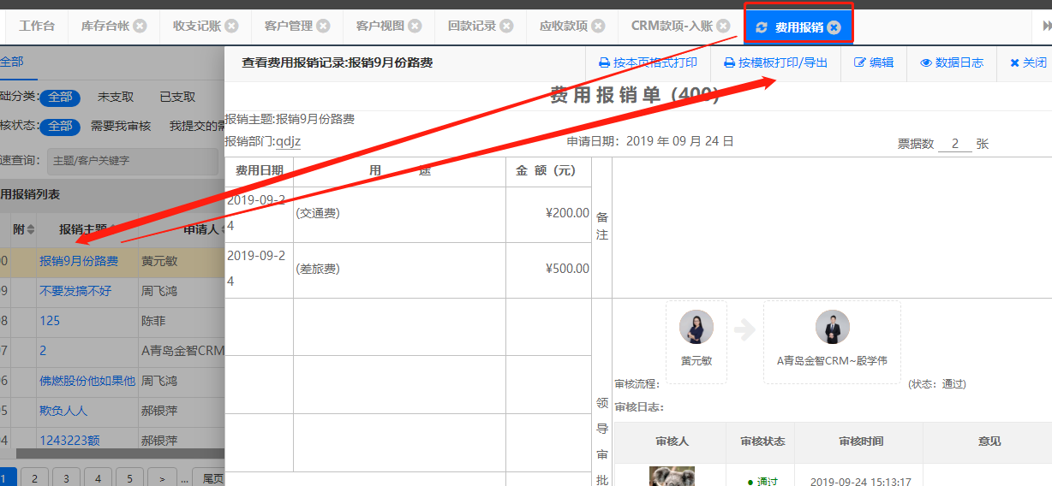Filter list by 未支取
Viewport: 1052px width, 486px height.
(x=116, y=98)
